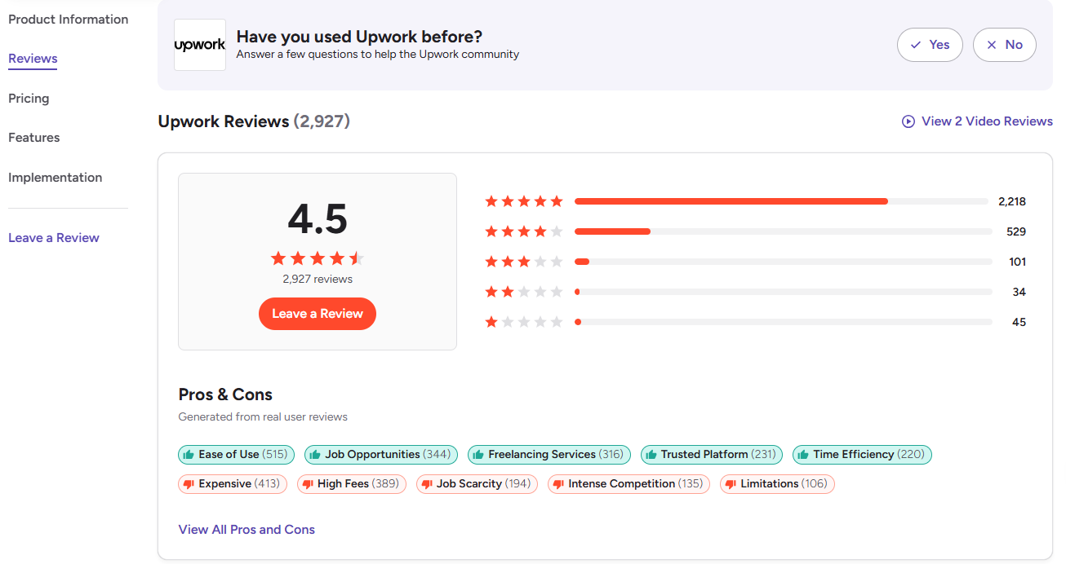Click thumbs-up icon on Ease of Use tag
1066x564 pixels.
coord(189,455)
